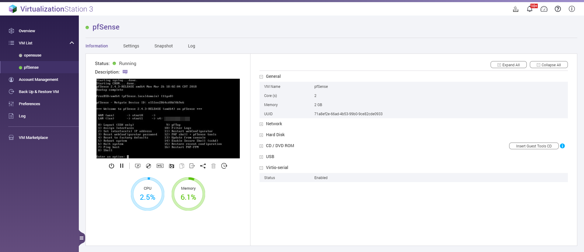584x252 pixels.
Task: Expand the USB section
Action: pos(261,157)
